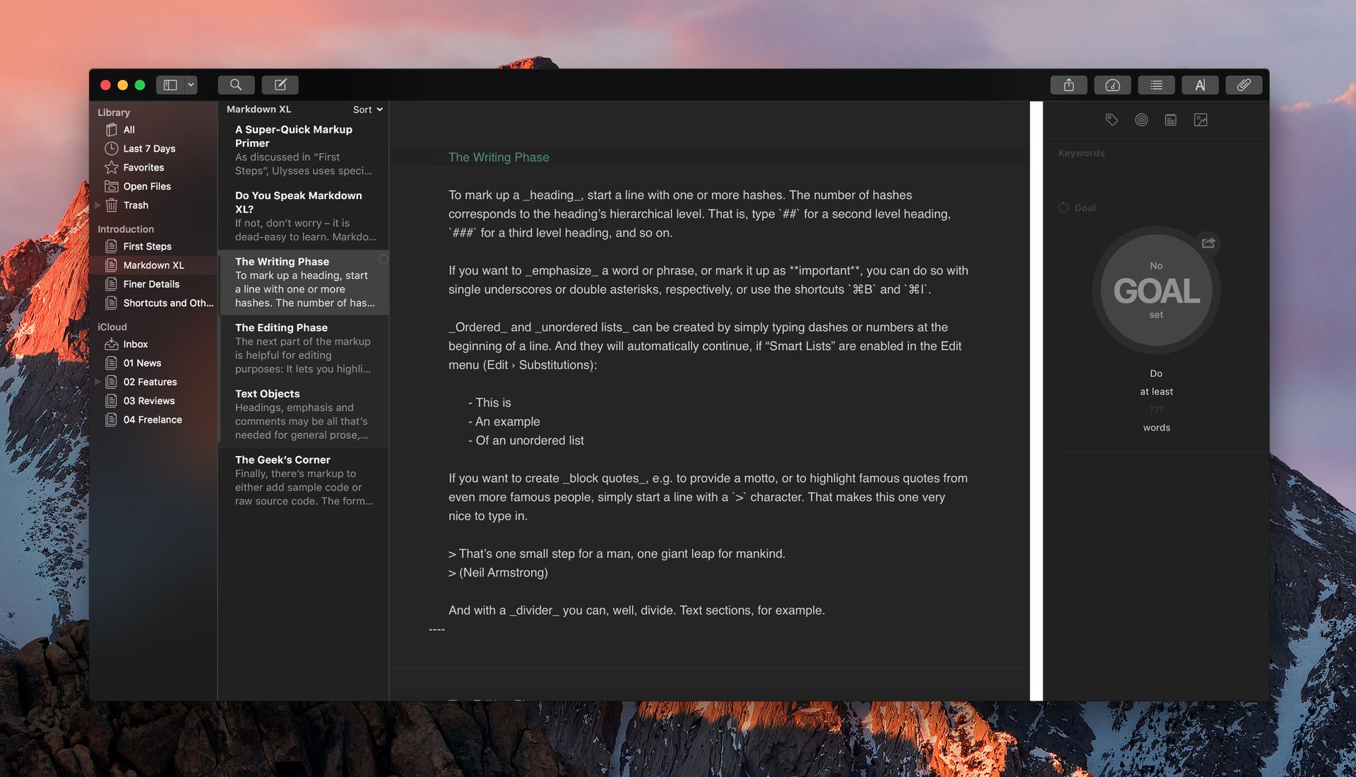Click the statistics dashboard icon in the toolbar
The width and height of the screenshot is (1356, 777).
click(1113, 85)
